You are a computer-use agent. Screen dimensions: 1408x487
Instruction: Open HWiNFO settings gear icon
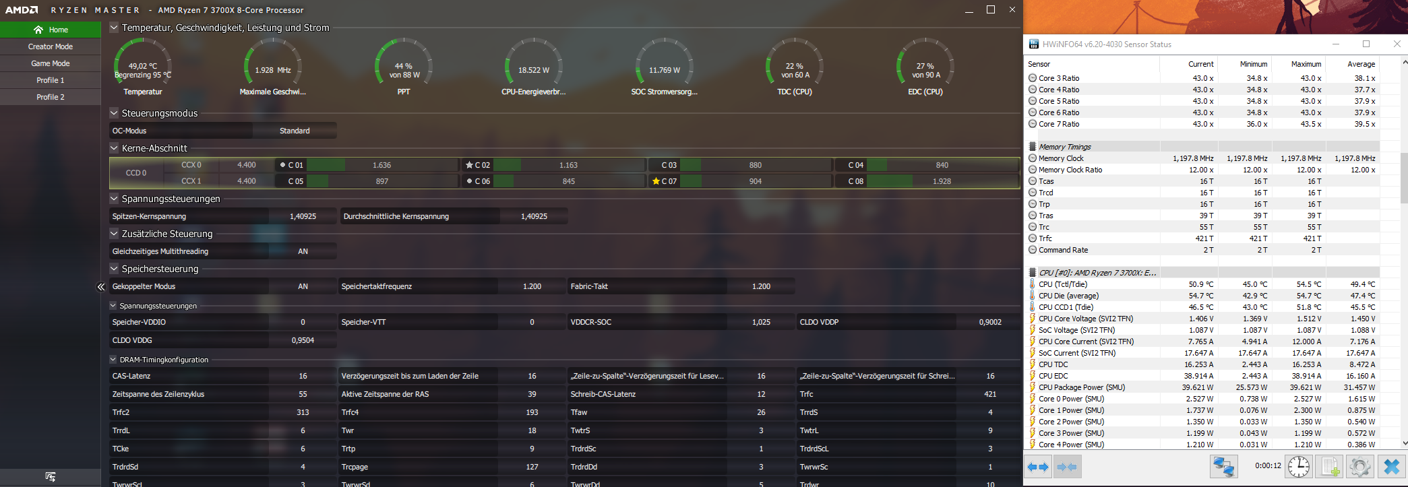point(1360,466)
